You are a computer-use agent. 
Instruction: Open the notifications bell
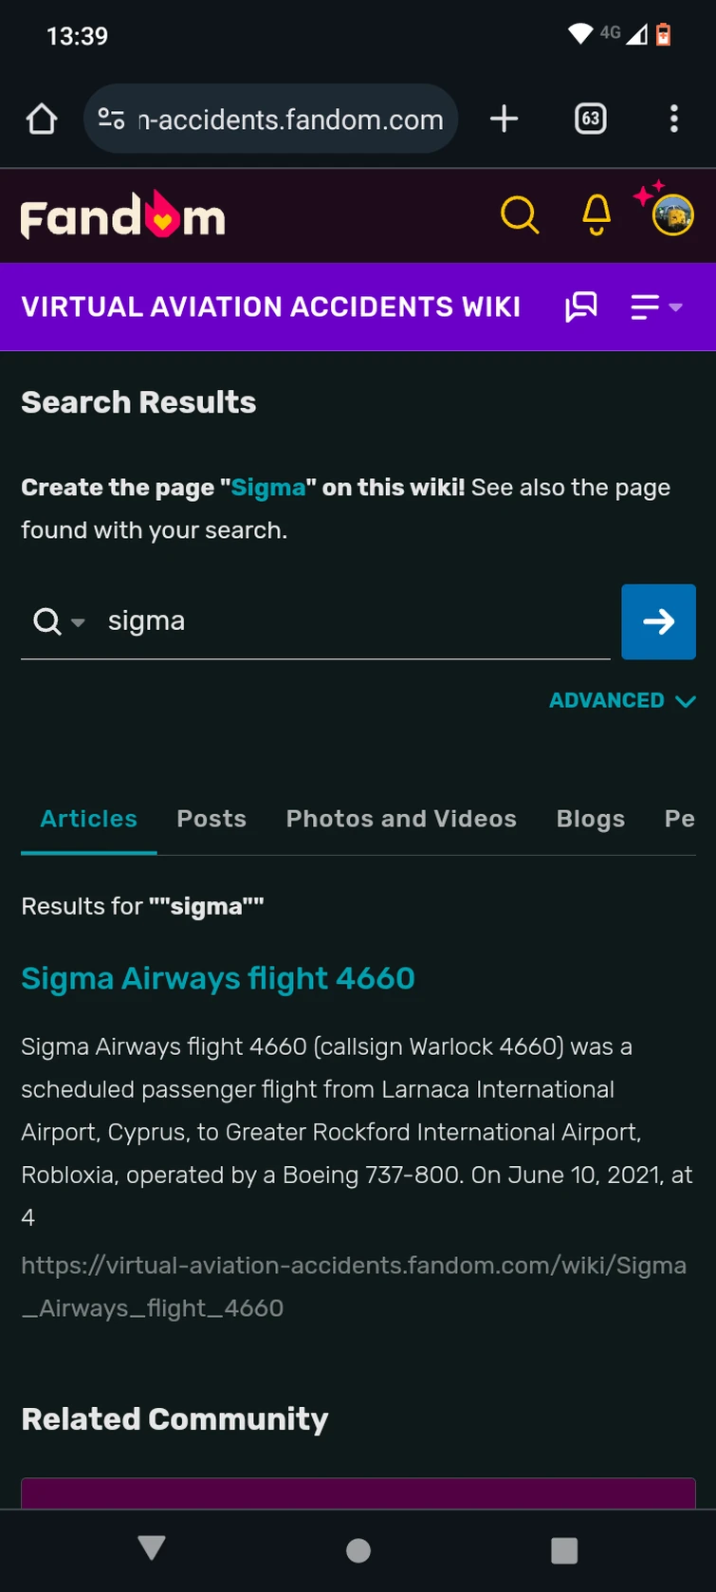point(597,215)
